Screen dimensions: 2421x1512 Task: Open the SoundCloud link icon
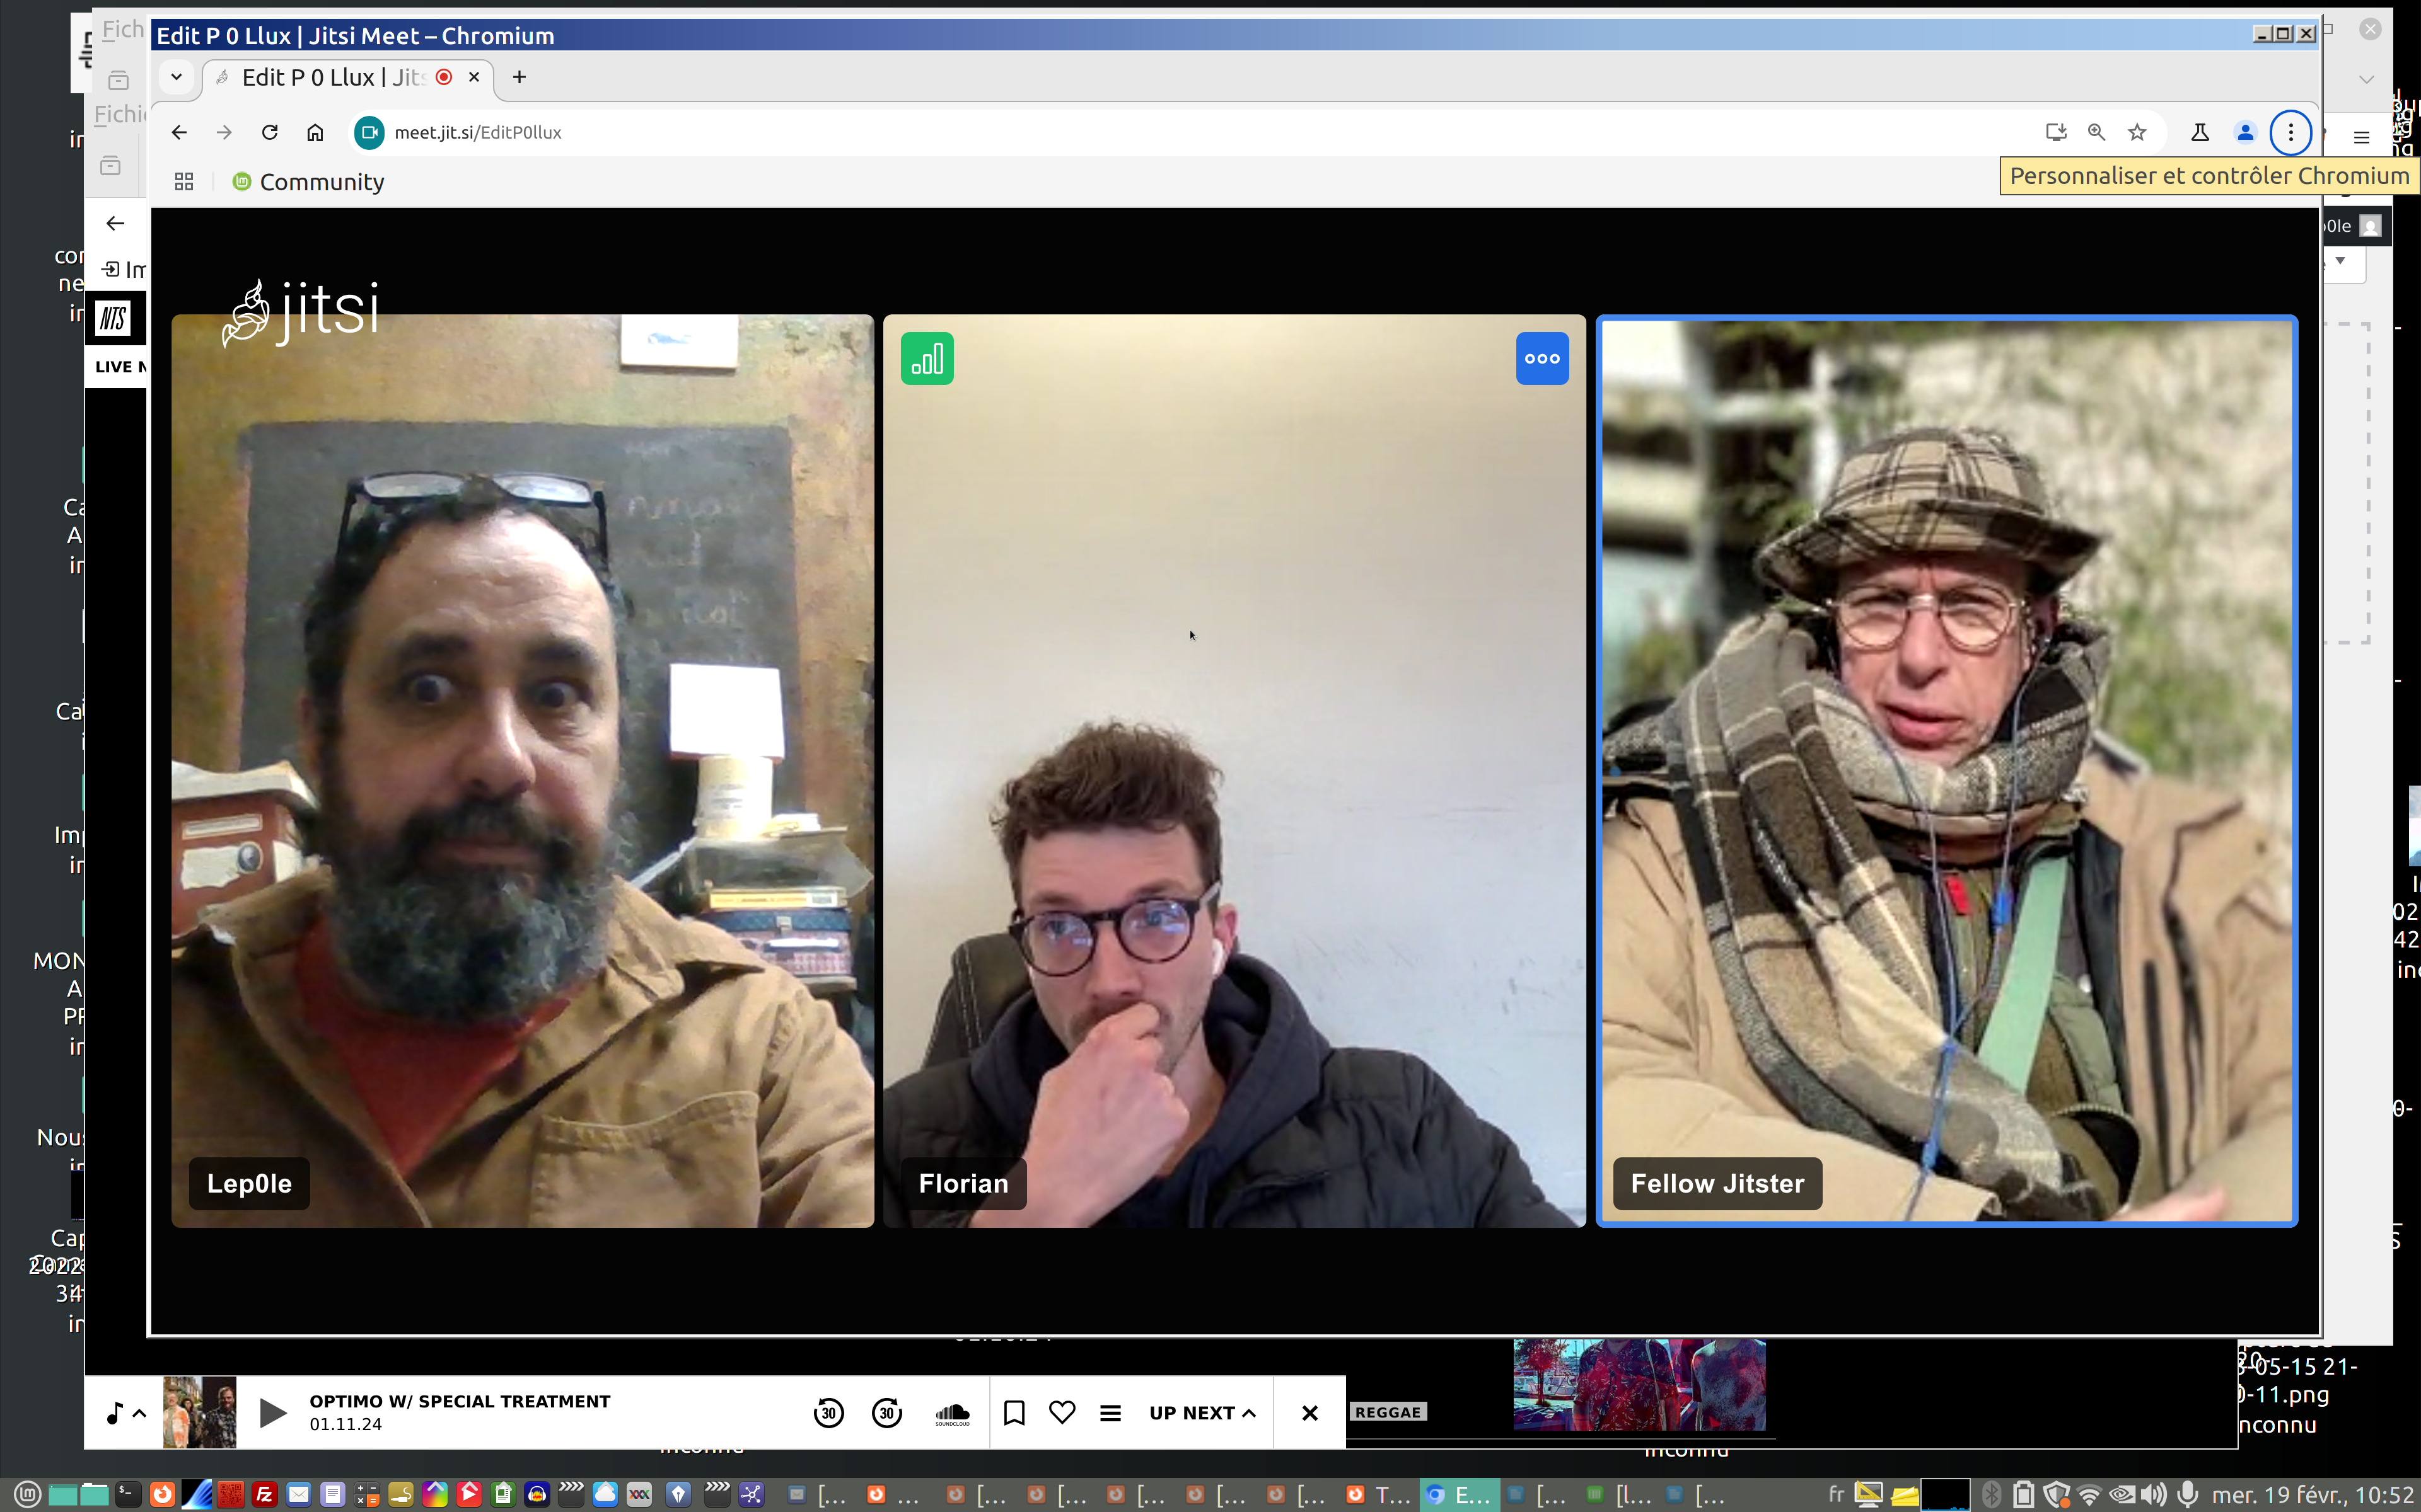pos(951,1412)
